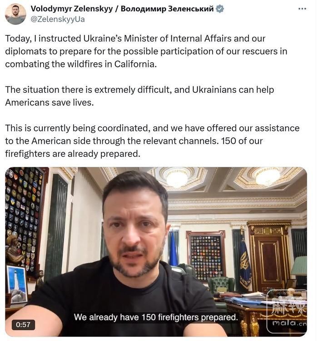
Task: Click the Chinese characters watermark icon
Action: (289, 306)
